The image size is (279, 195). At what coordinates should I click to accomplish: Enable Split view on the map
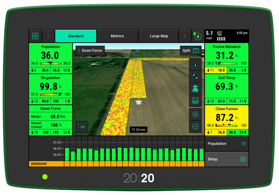[x=191, y=50]
